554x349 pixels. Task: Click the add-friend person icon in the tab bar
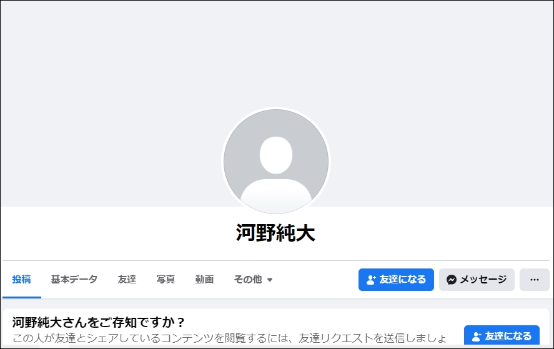(x=371, y=280)
